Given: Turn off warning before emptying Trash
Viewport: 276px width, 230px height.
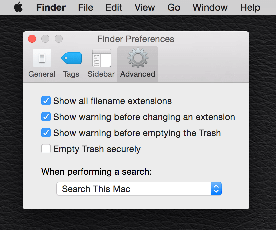Looking at the screenshot, I should pos(46,133).
